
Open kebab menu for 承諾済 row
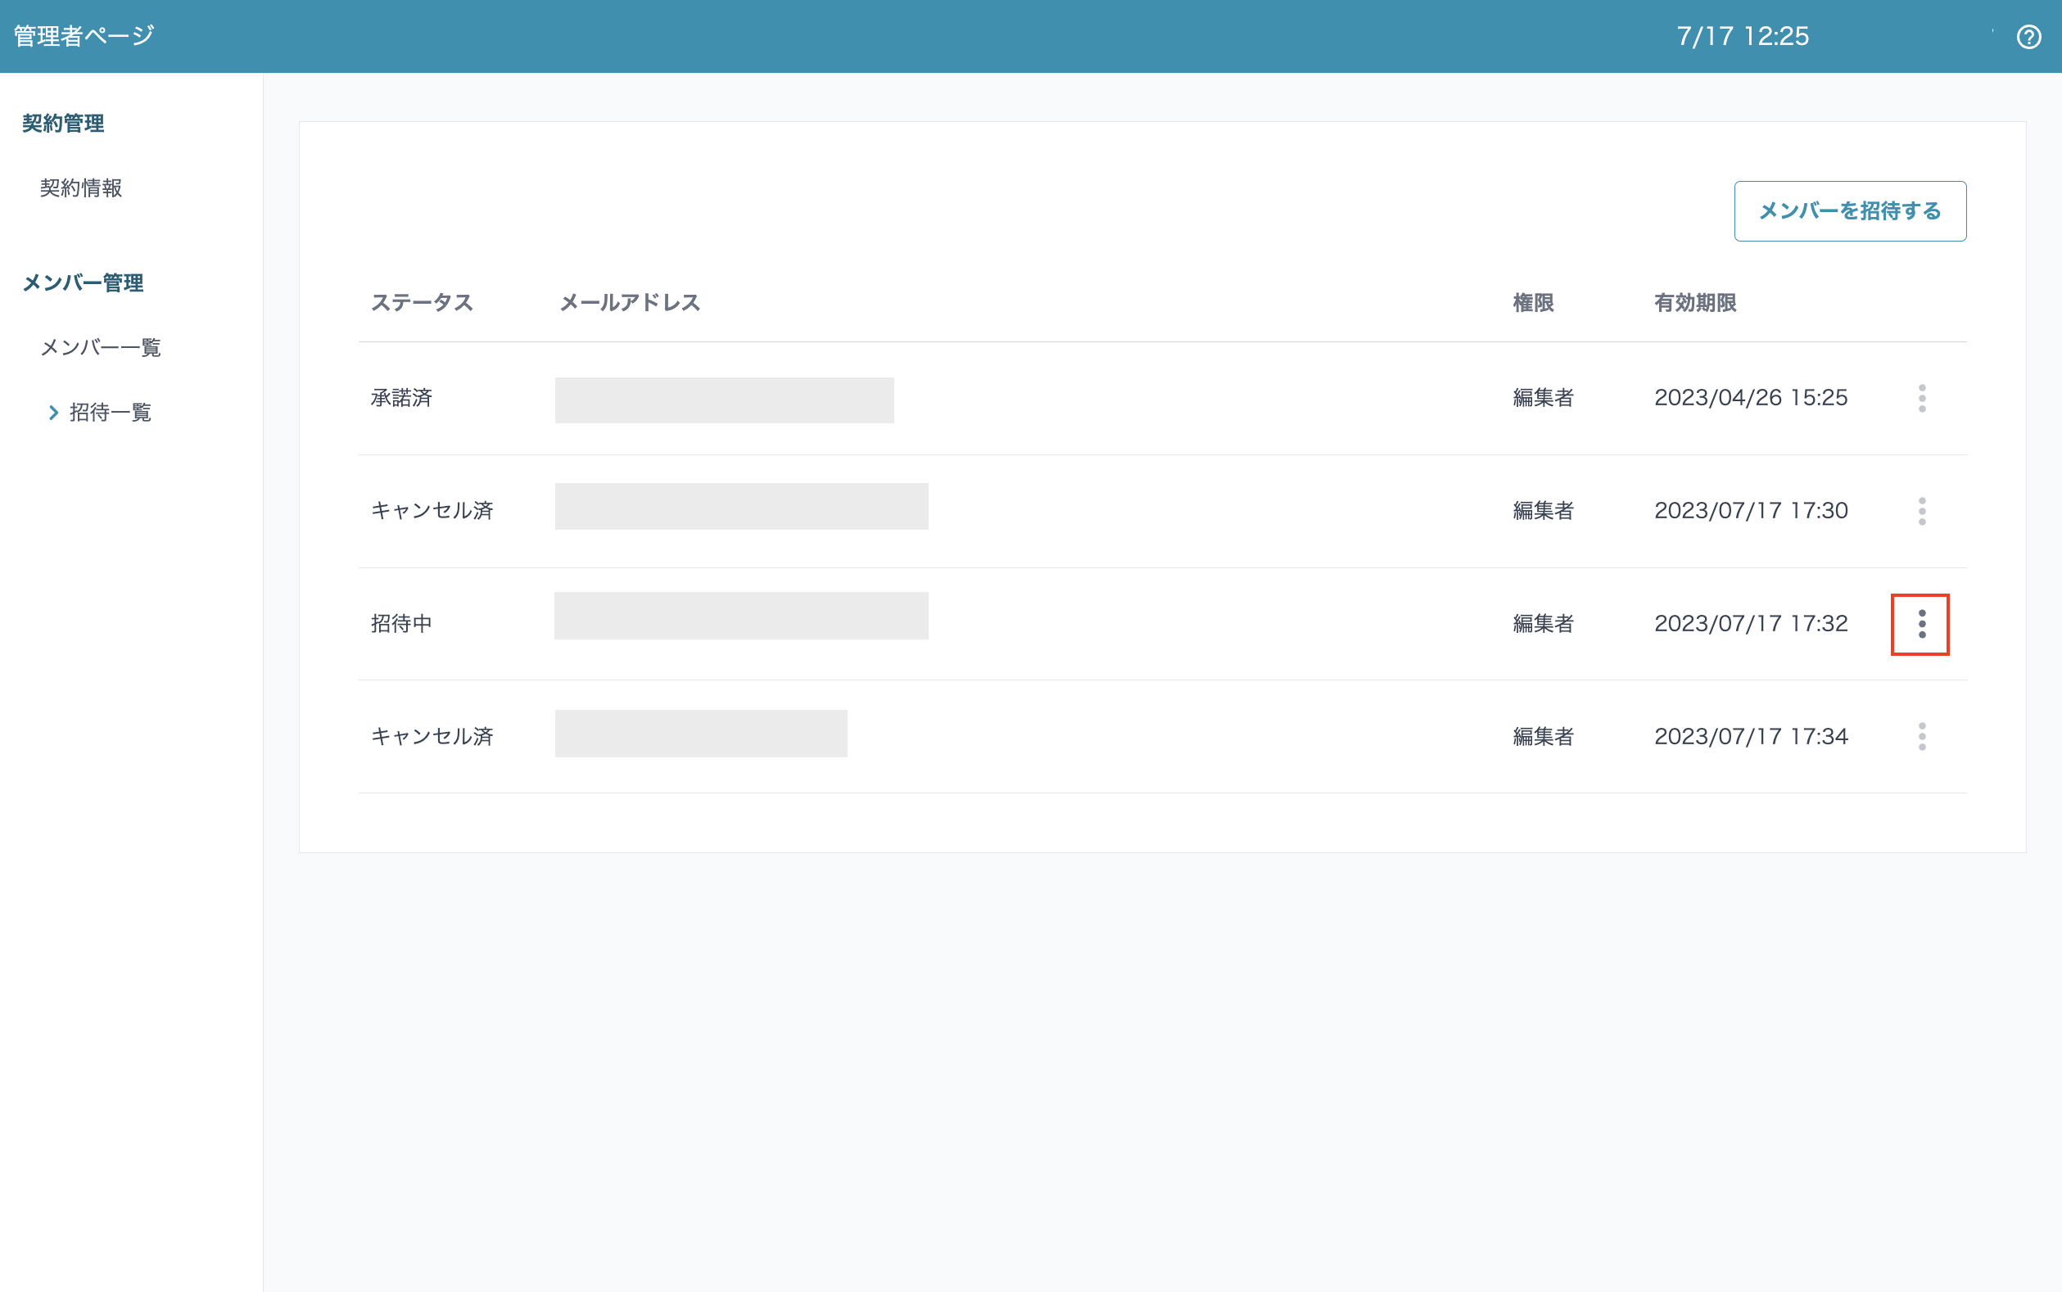point(1921,398)
